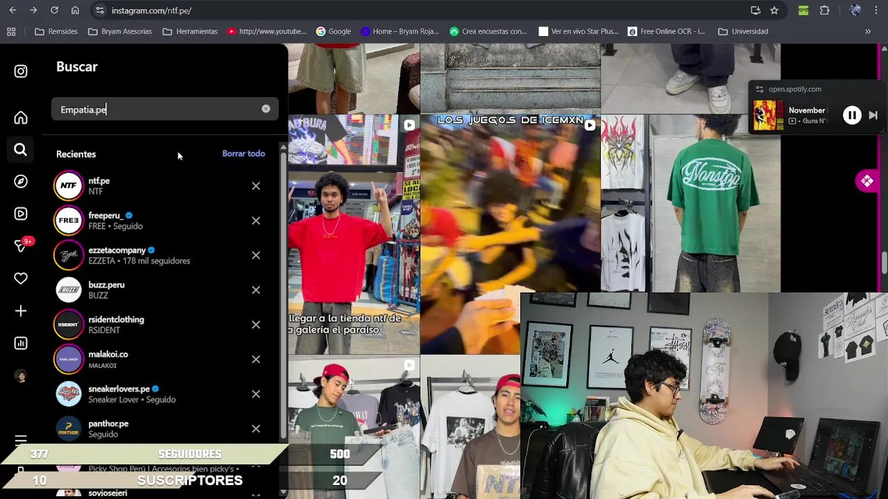Click the page scrollbar thumb

[884, 263]
